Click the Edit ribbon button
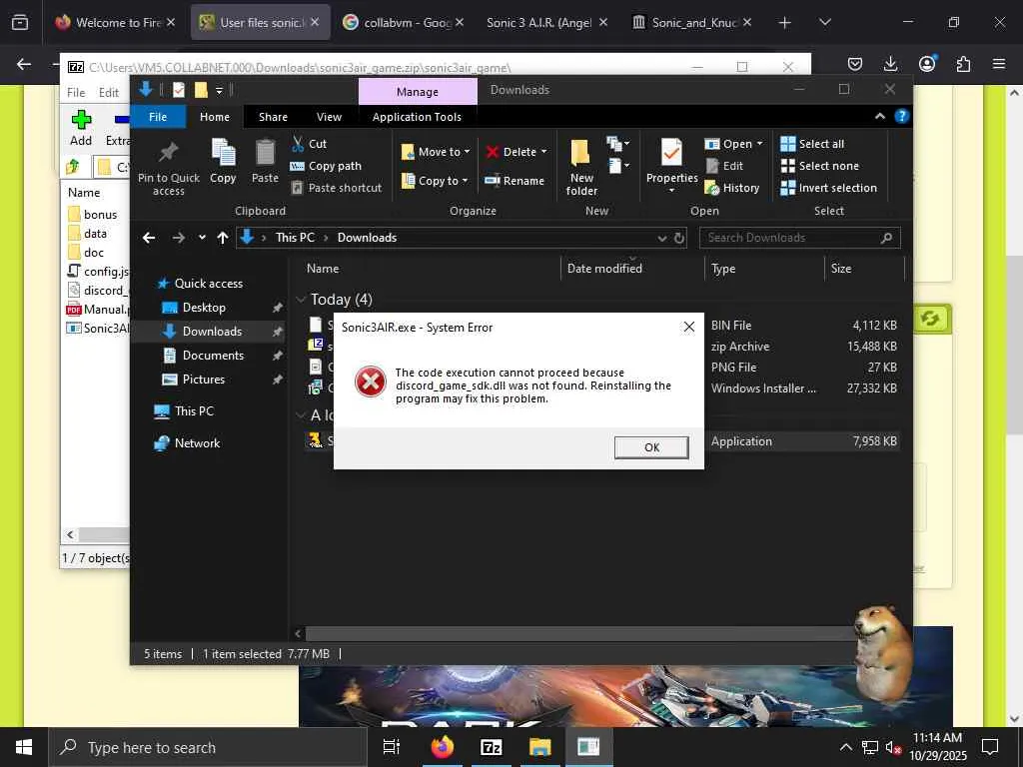The width and height of the screenshot is (1023, 767). [724, 166]
